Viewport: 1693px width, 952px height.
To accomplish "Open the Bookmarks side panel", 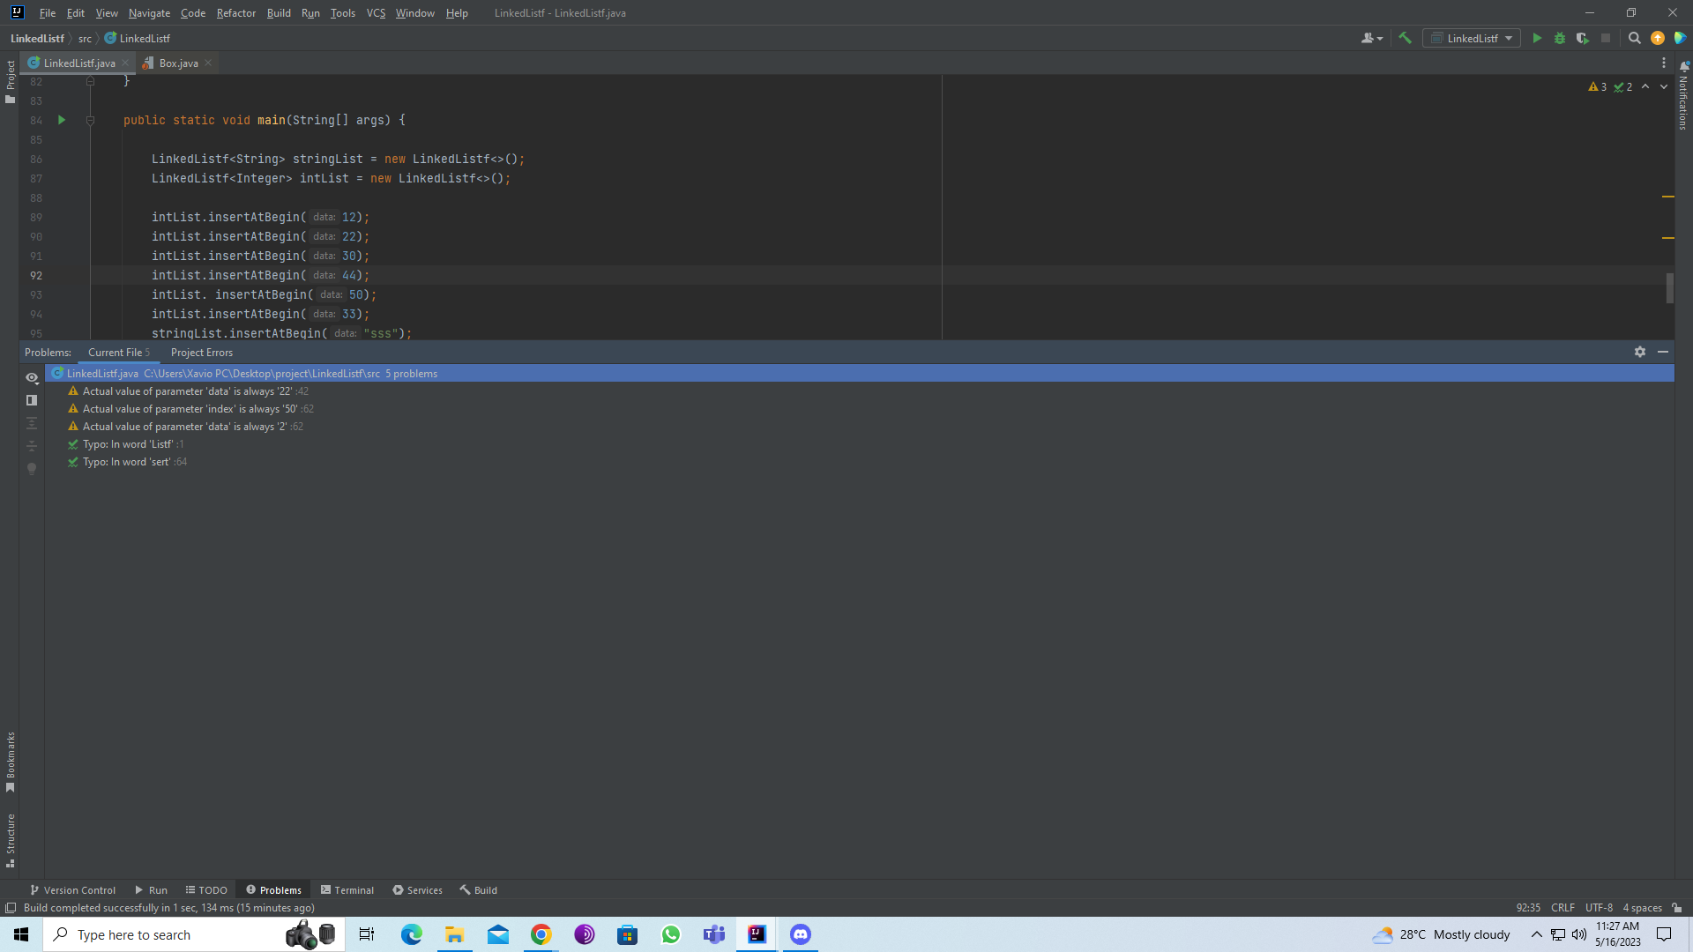I will pos(10,762).
